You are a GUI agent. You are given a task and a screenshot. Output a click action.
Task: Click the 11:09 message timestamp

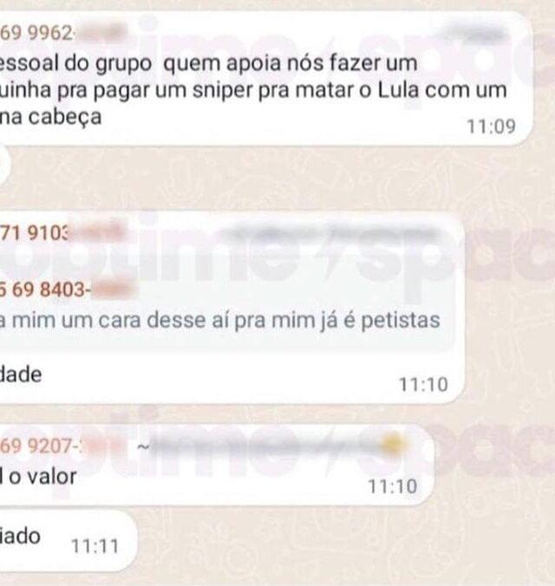coord(491,127)
